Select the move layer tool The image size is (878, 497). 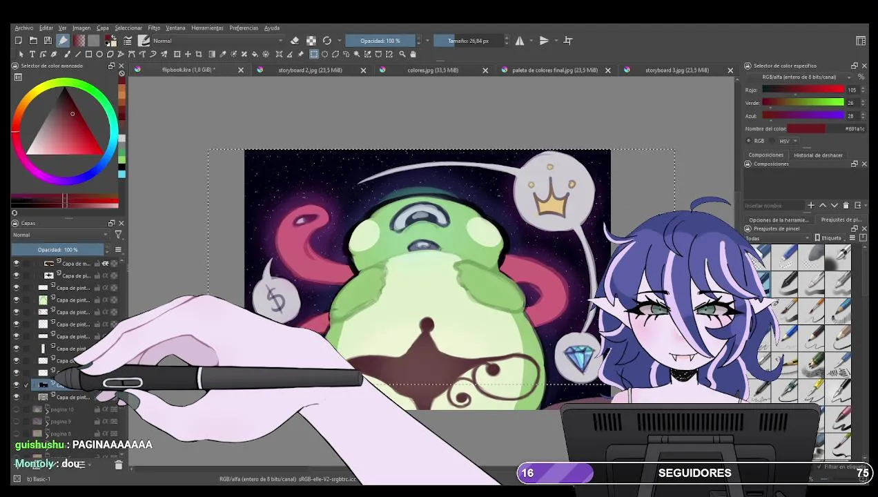pos(188,54)
